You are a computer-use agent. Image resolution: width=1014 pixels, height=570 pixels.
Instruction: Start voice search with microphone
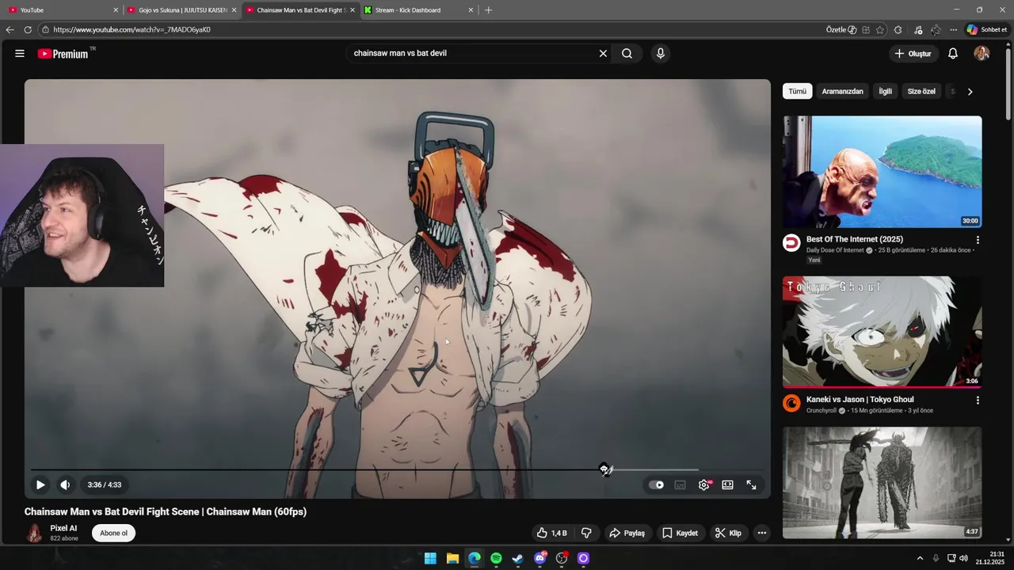tap(661, 53)
